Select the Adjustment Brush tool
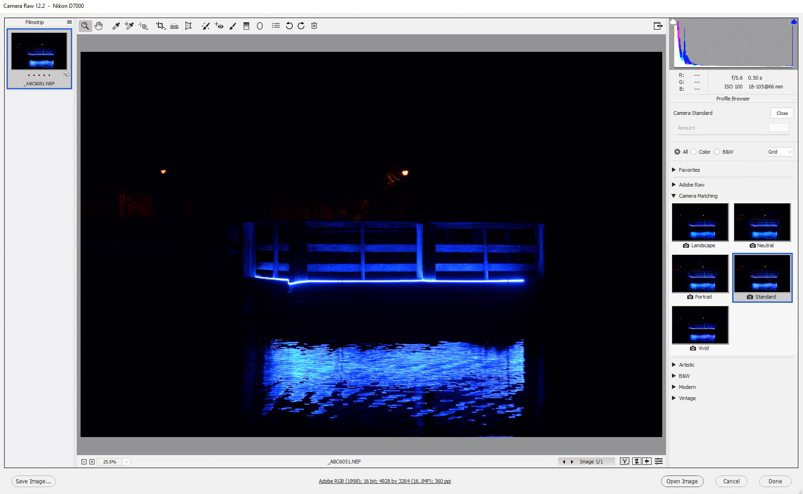Viewport: 803px width, 494px height. pyautogui.click(x=233, y=26)
